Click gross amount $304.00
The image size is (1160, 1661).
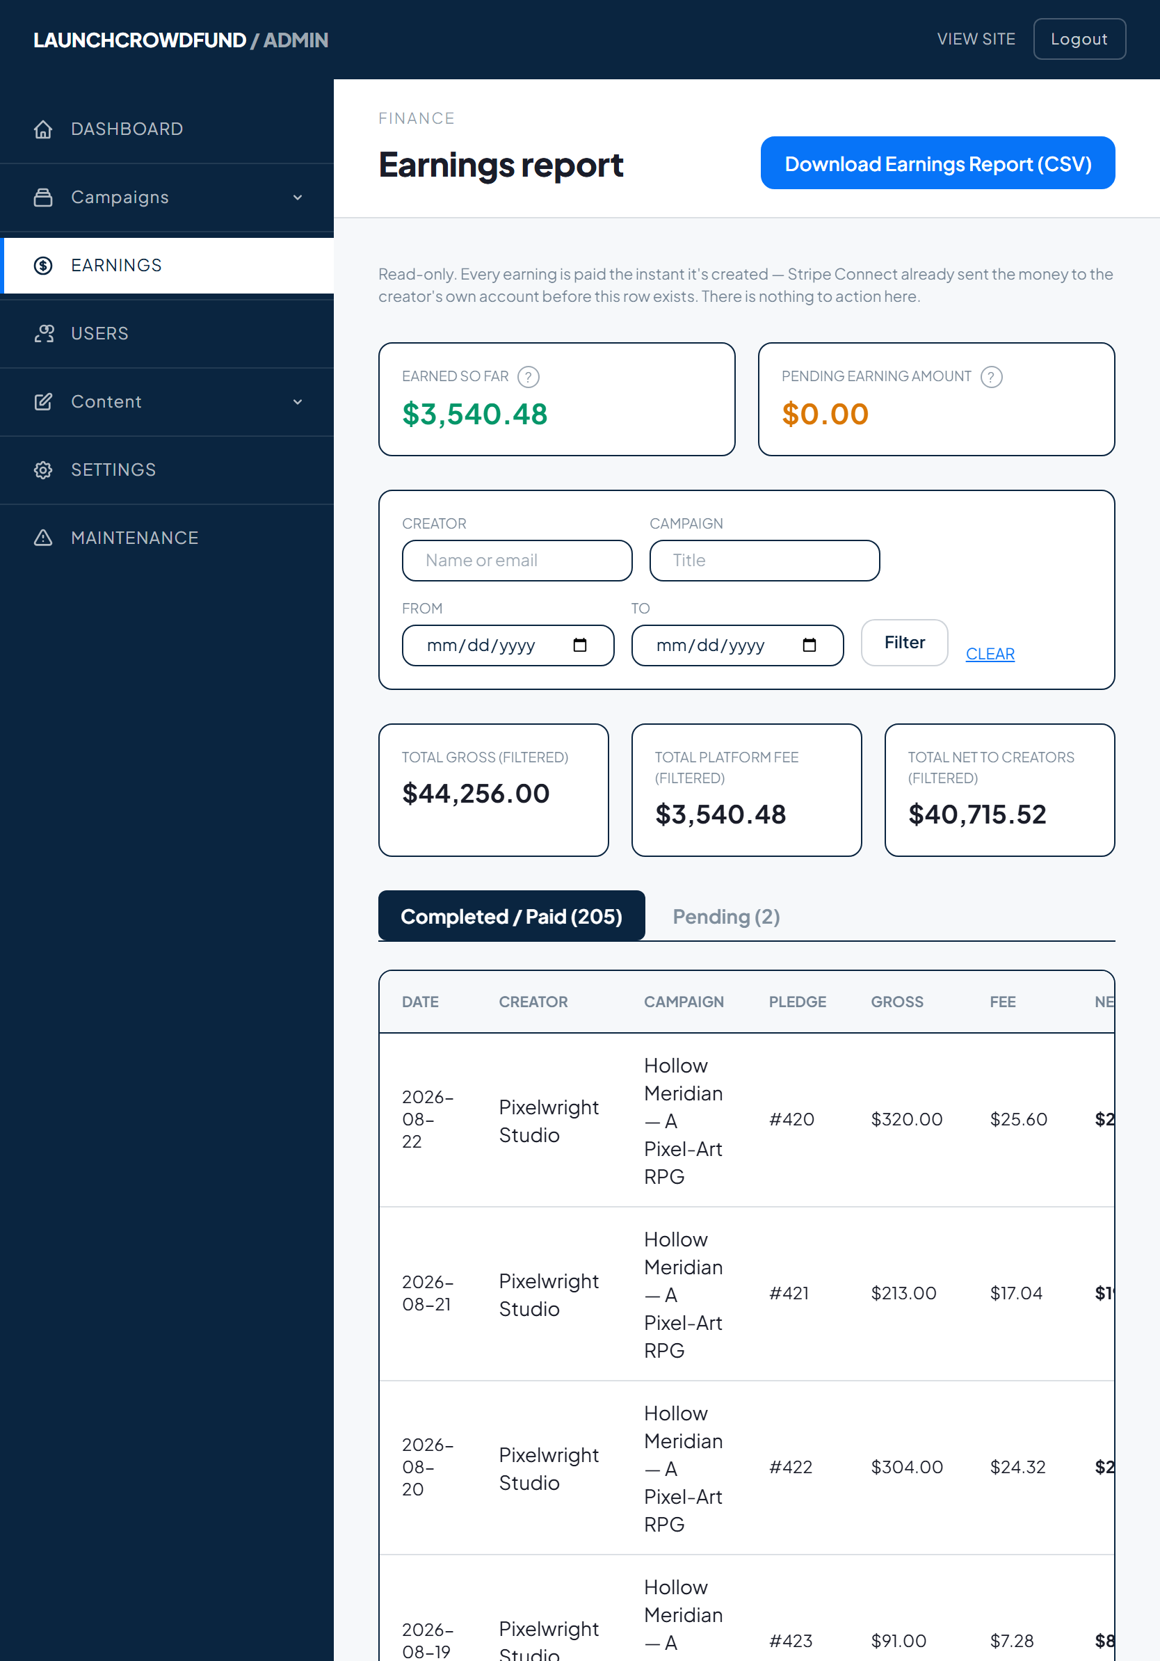(907, 1466)
